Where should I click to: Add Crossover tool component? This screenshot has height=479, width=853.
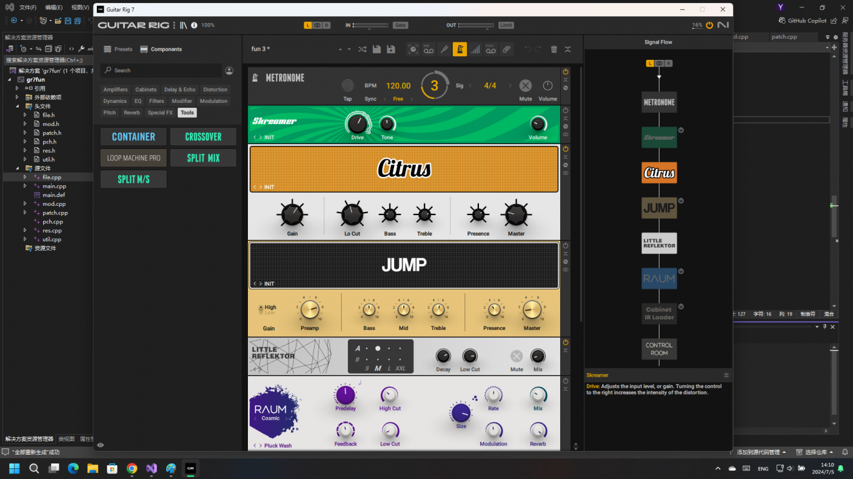click(x=204, y=137)
